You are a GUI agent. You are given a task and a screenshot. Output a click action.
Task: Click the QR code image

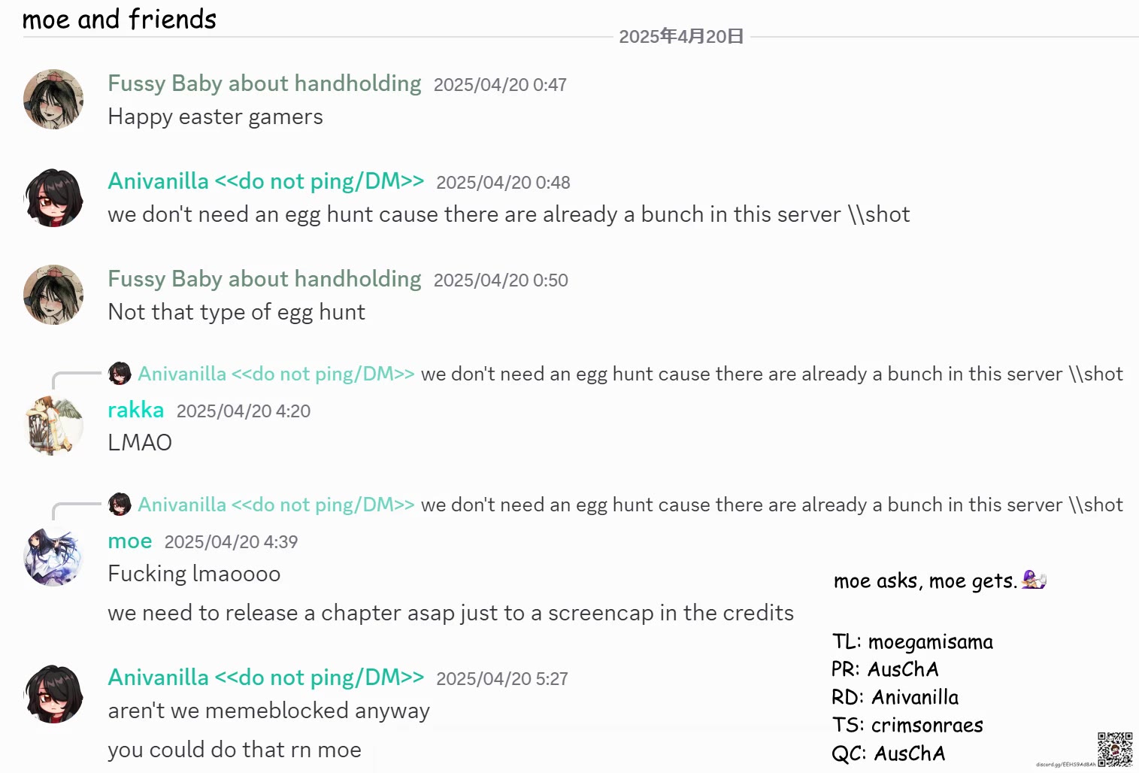[x=1114, y=749]
